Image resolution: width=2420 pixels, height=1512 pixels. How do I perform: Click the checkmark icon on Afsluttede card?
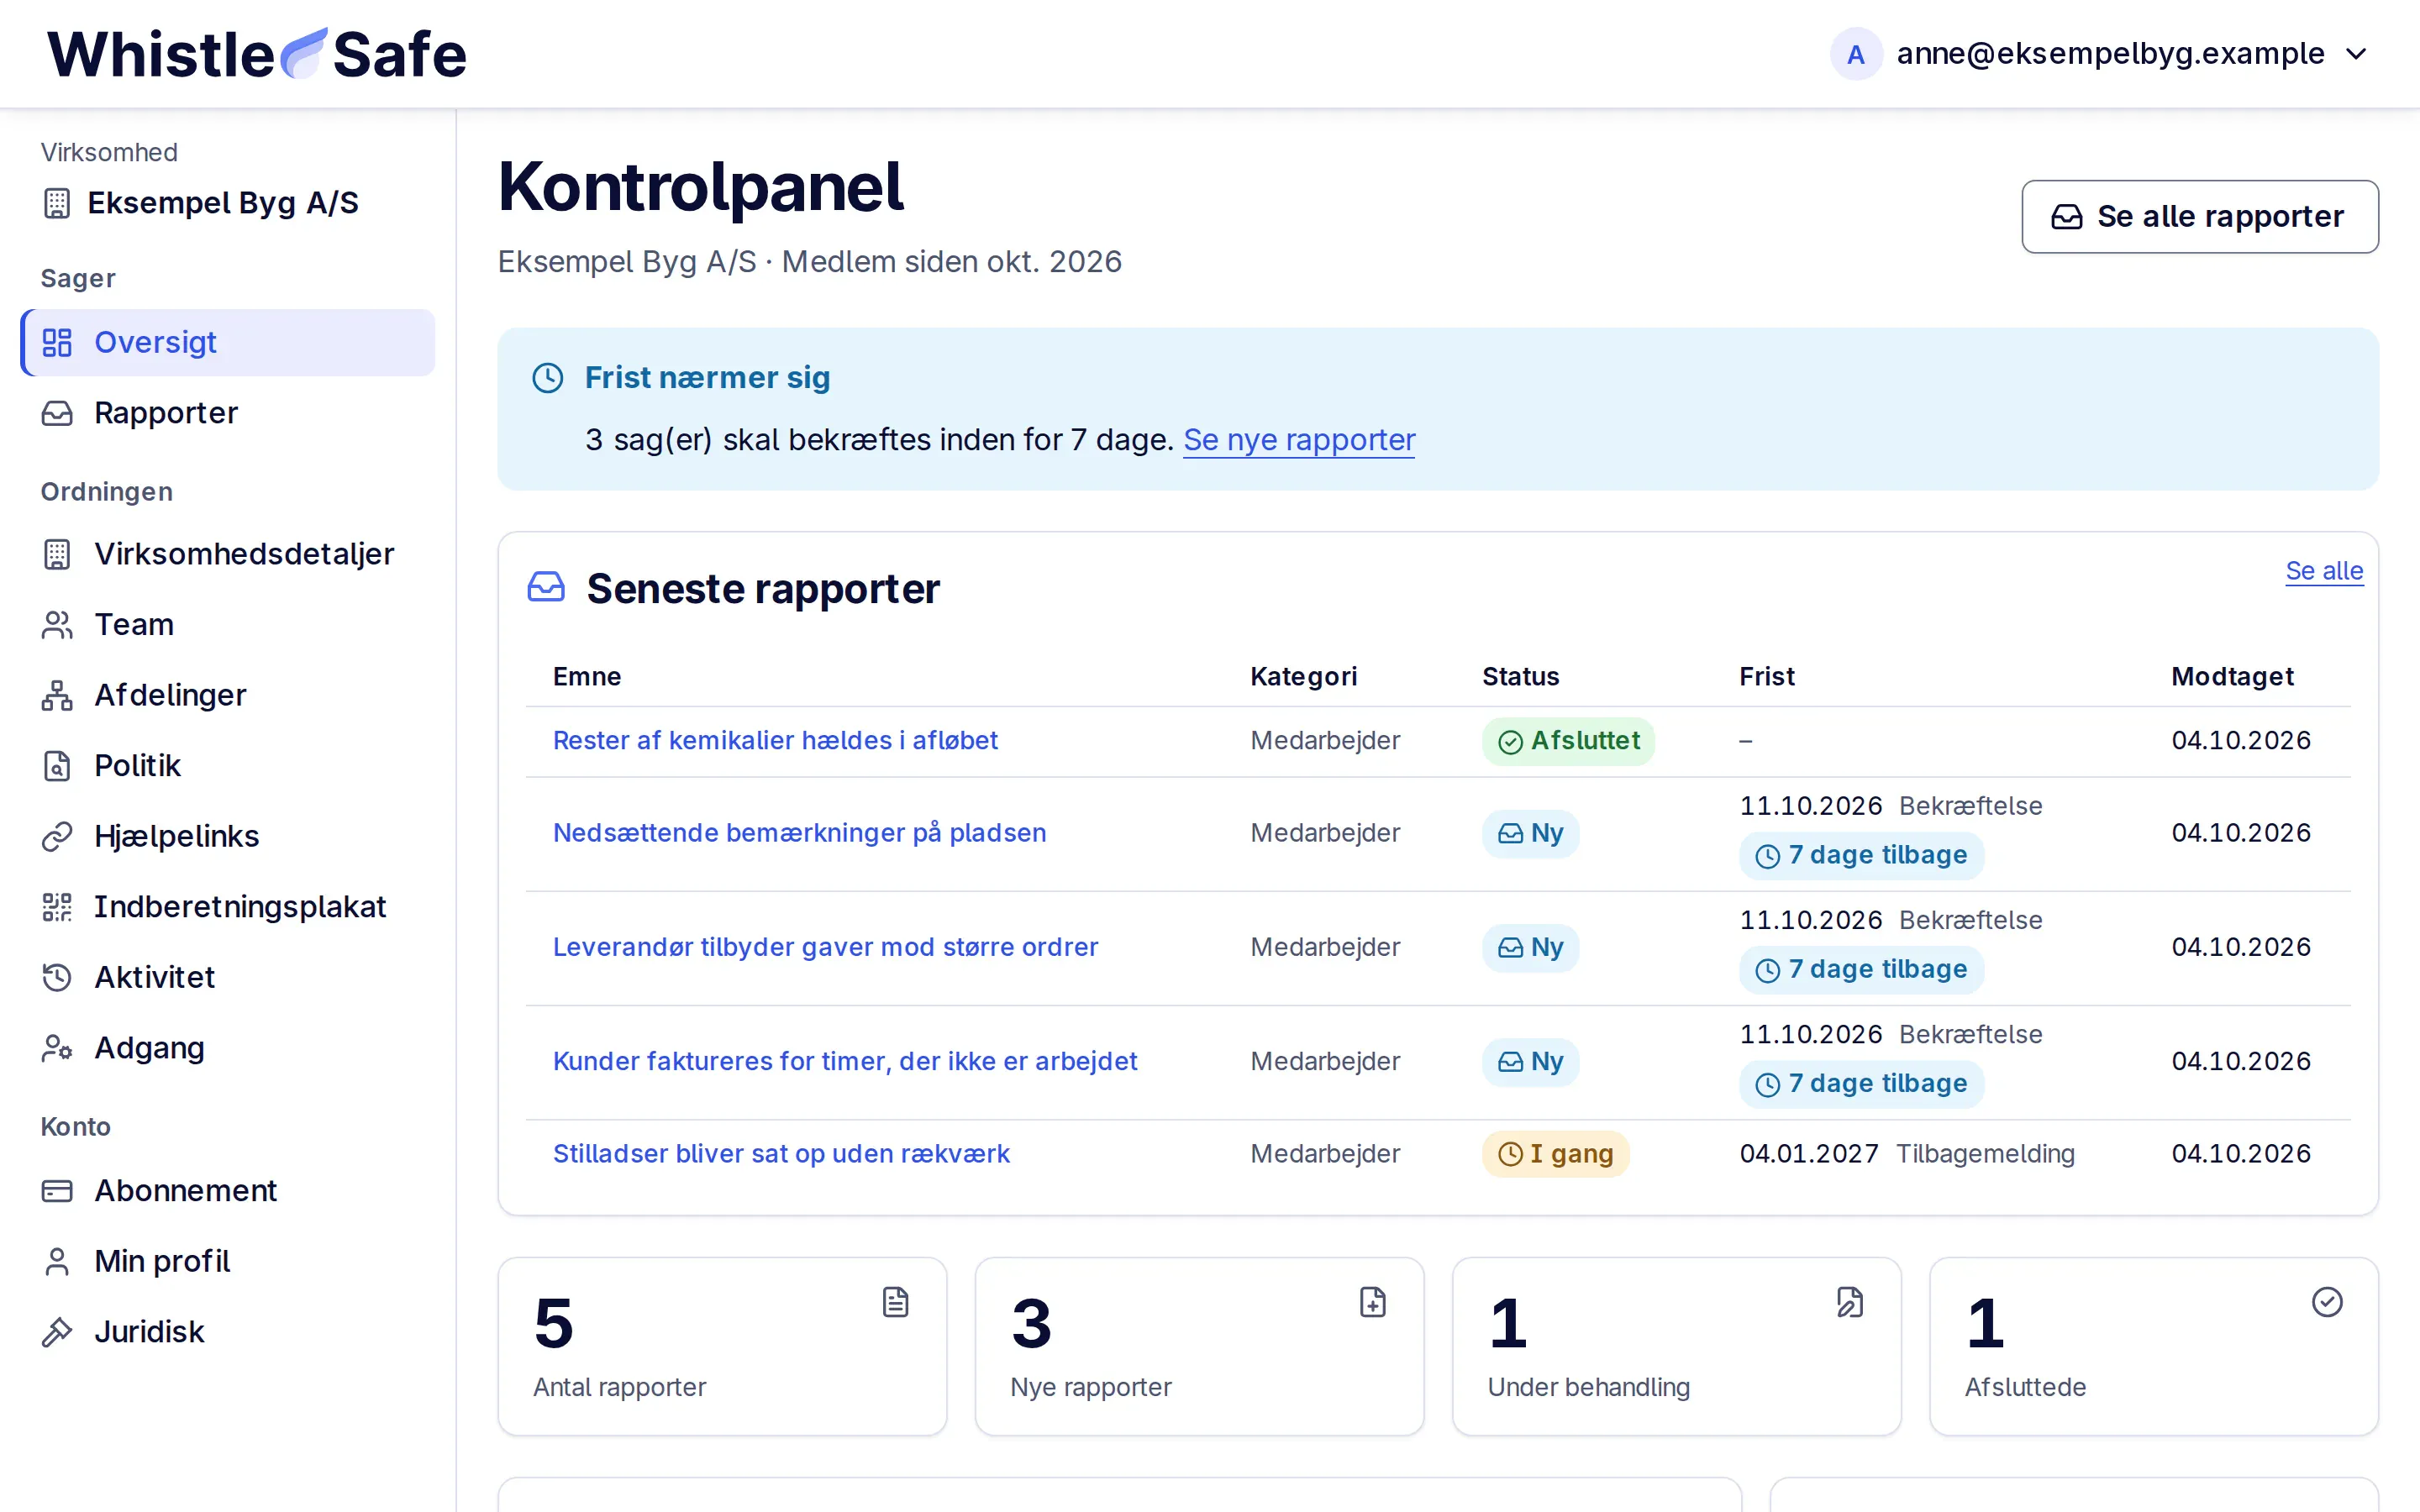point(2327,1302)
